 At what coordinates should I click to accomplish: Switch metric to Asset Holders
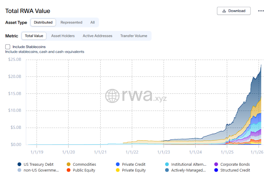click(63, 36)
